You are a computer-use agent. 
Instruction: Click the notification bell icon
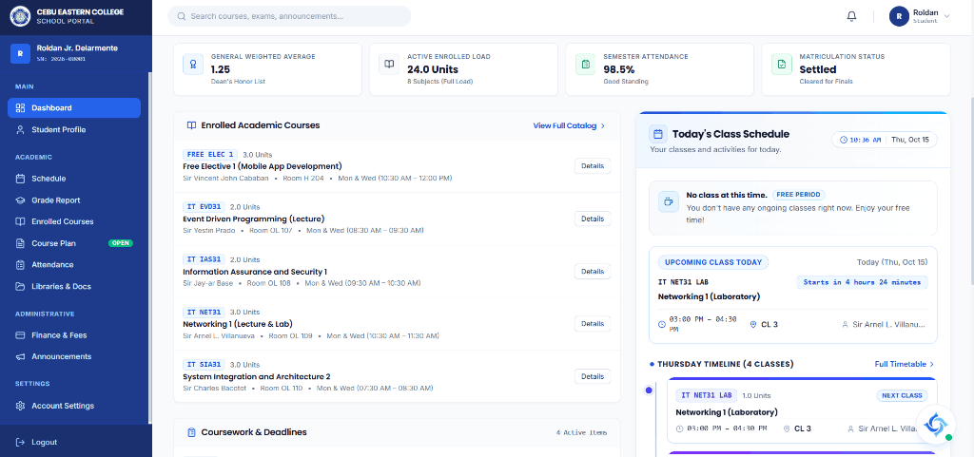(851, 17)
